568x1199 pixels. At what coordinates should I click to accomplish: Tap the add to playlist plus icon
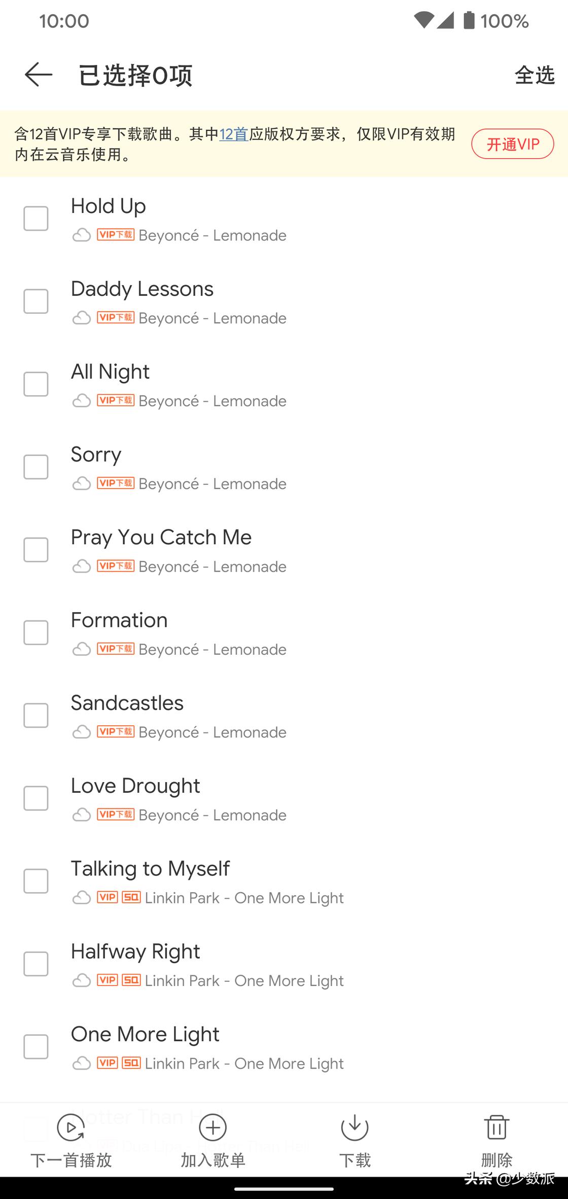tap(212, 1127)
